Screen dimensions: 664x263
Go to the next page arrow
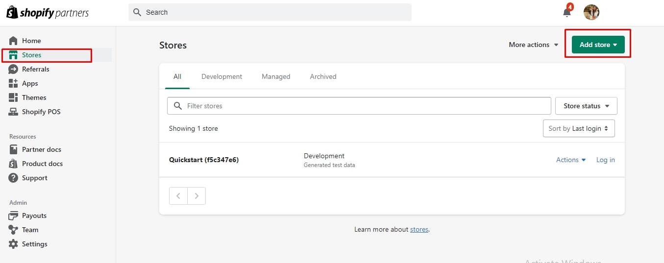(197, 196)
